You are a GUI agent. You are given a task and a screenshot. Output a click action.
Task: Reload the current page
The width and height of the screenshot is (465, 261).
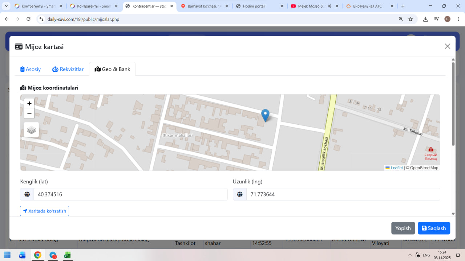[x=28, y=19]
